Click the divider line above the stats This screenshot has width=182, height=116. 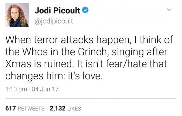91,99
